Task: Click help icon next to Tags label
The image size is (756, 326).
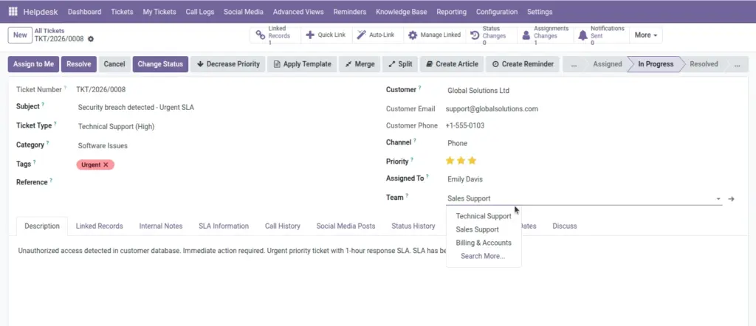Action: coord(35,162)
